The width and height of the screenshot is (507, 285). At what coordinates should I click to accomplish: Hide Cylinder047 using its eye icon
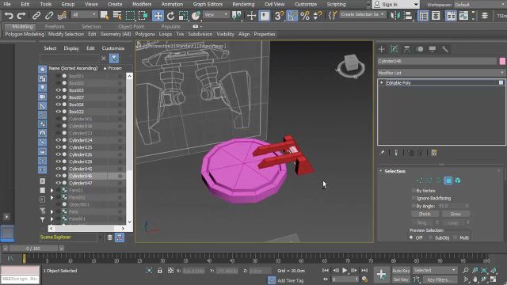[x=58, y=183]
